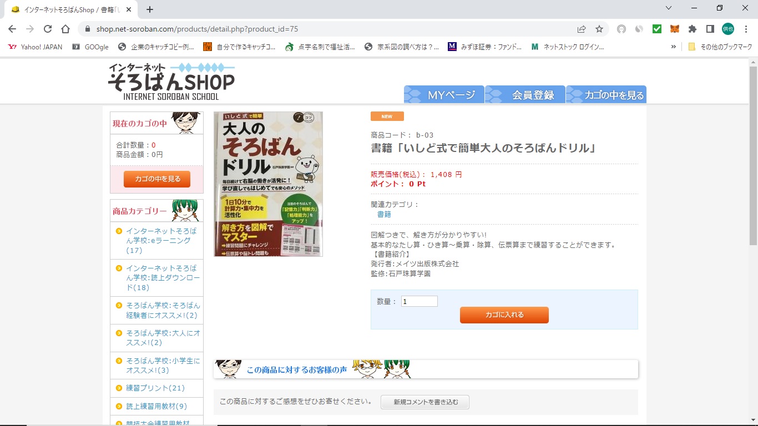Click the share page icon in address bar
Viewport: 758px width, 426px height.
pyautogui.click(x=582, y=29)
